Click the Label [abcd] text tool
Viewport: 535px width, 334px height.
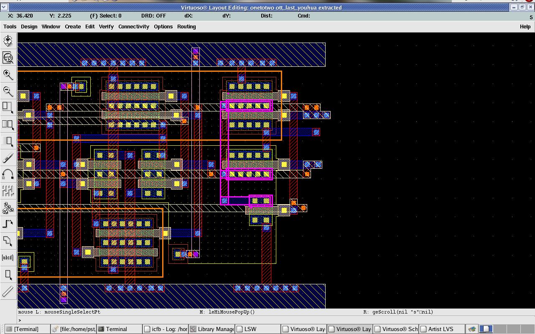[8, 258]
